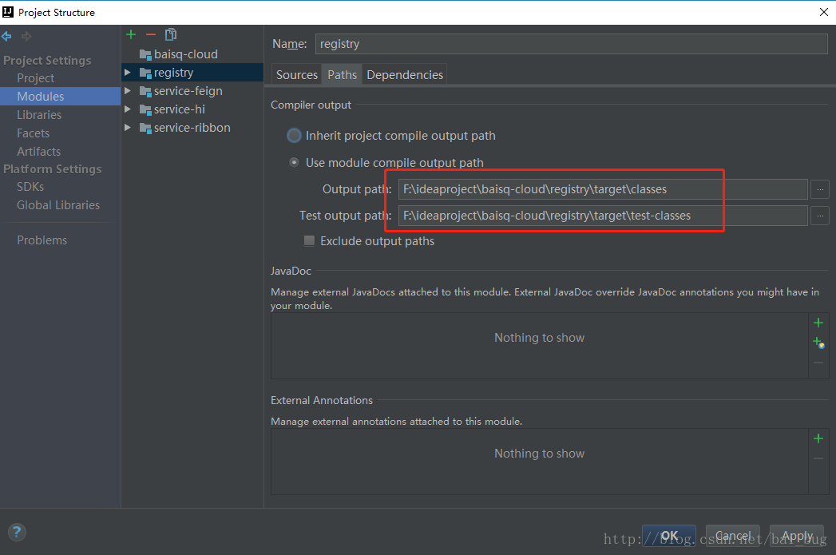Remove the selected module with the minus icon
Screen dimensions: 836x555
pos(151,34)
